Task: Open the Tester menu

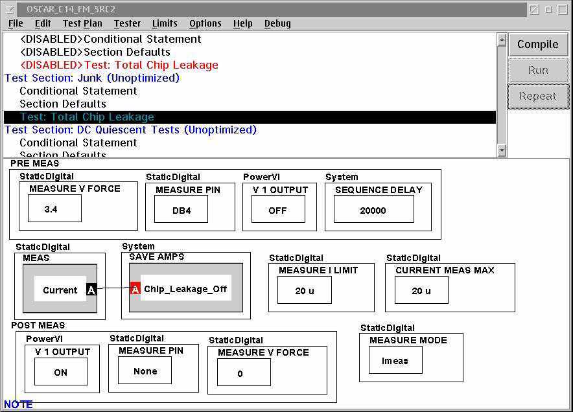Action: tap(127, 23)
